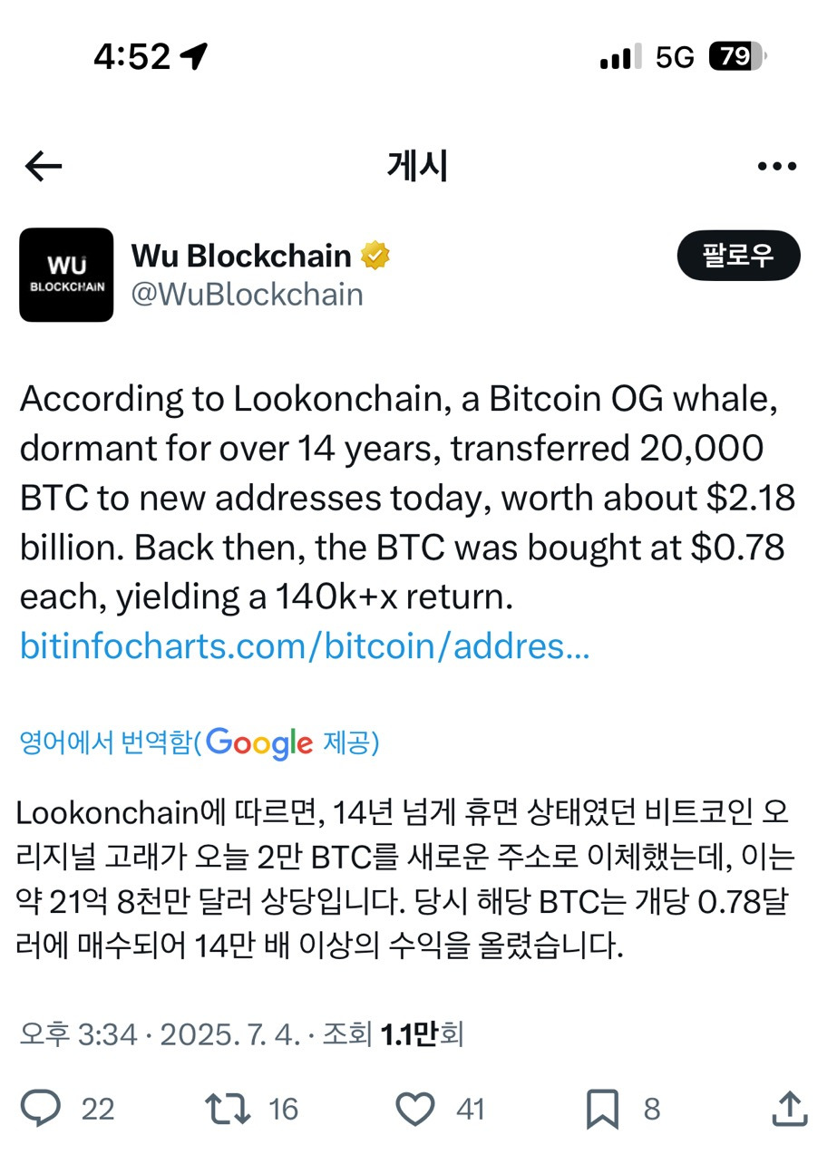Screen dimensions: 837x1164
Task: Open the reply composer for this post
Action: [x=40, y=1108]
